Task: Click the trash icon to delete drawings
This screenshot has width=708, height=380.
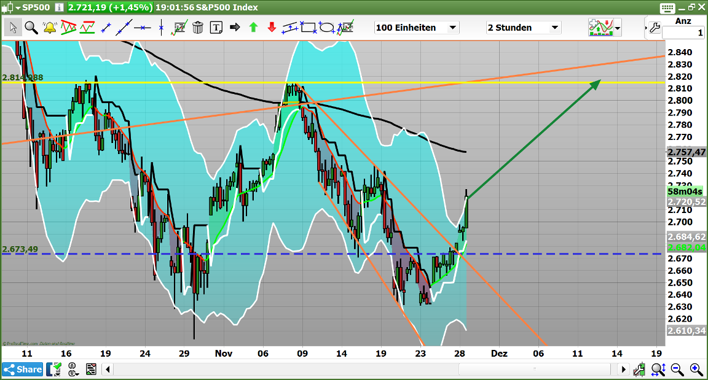Action: [x=198, y=27]
